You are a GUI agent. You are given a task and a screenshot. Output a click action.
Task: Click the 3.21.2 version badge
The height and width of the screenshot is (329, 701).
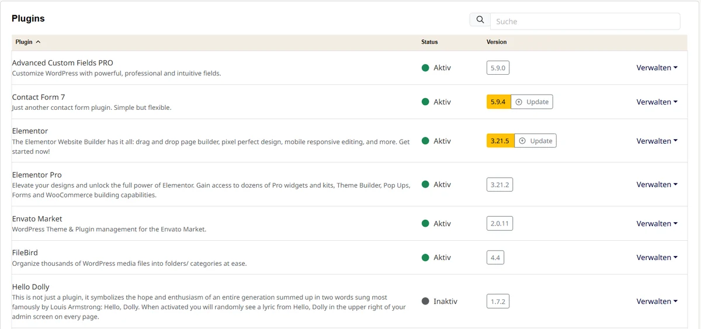point(499,185)
